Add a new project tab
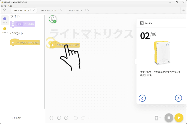 coord(183,11)
